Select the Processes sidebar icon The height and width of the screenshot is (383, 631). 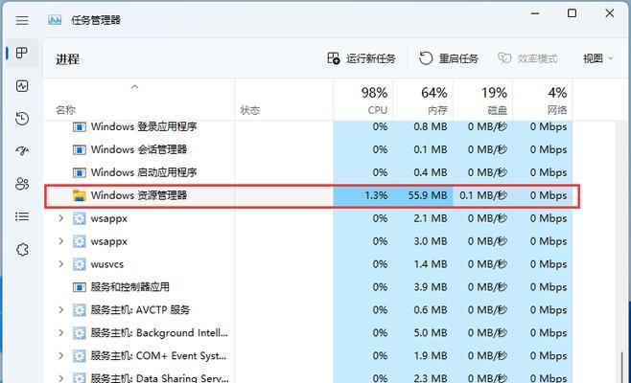click(x=22, y=53)
